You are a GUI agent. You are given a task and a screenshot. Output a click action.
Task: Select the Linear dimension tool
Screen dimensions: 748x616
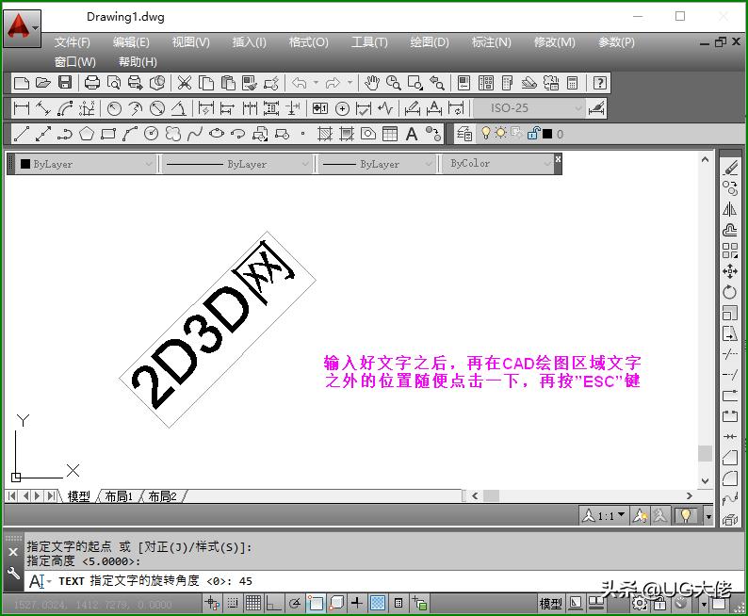22,108
